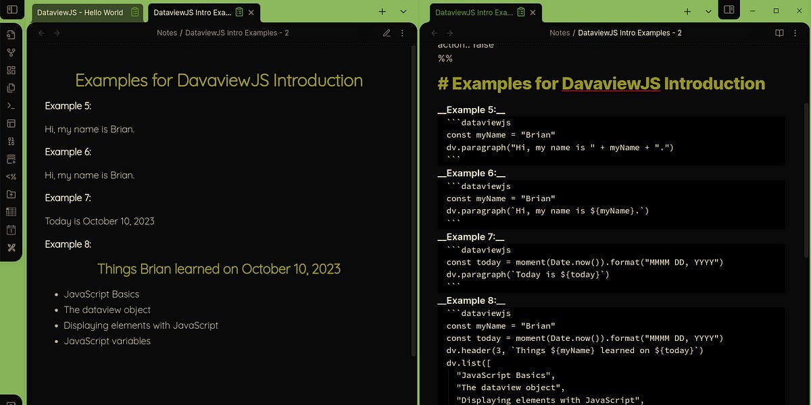
Task: Open the tab list chevron on right window
Action: 708,11
